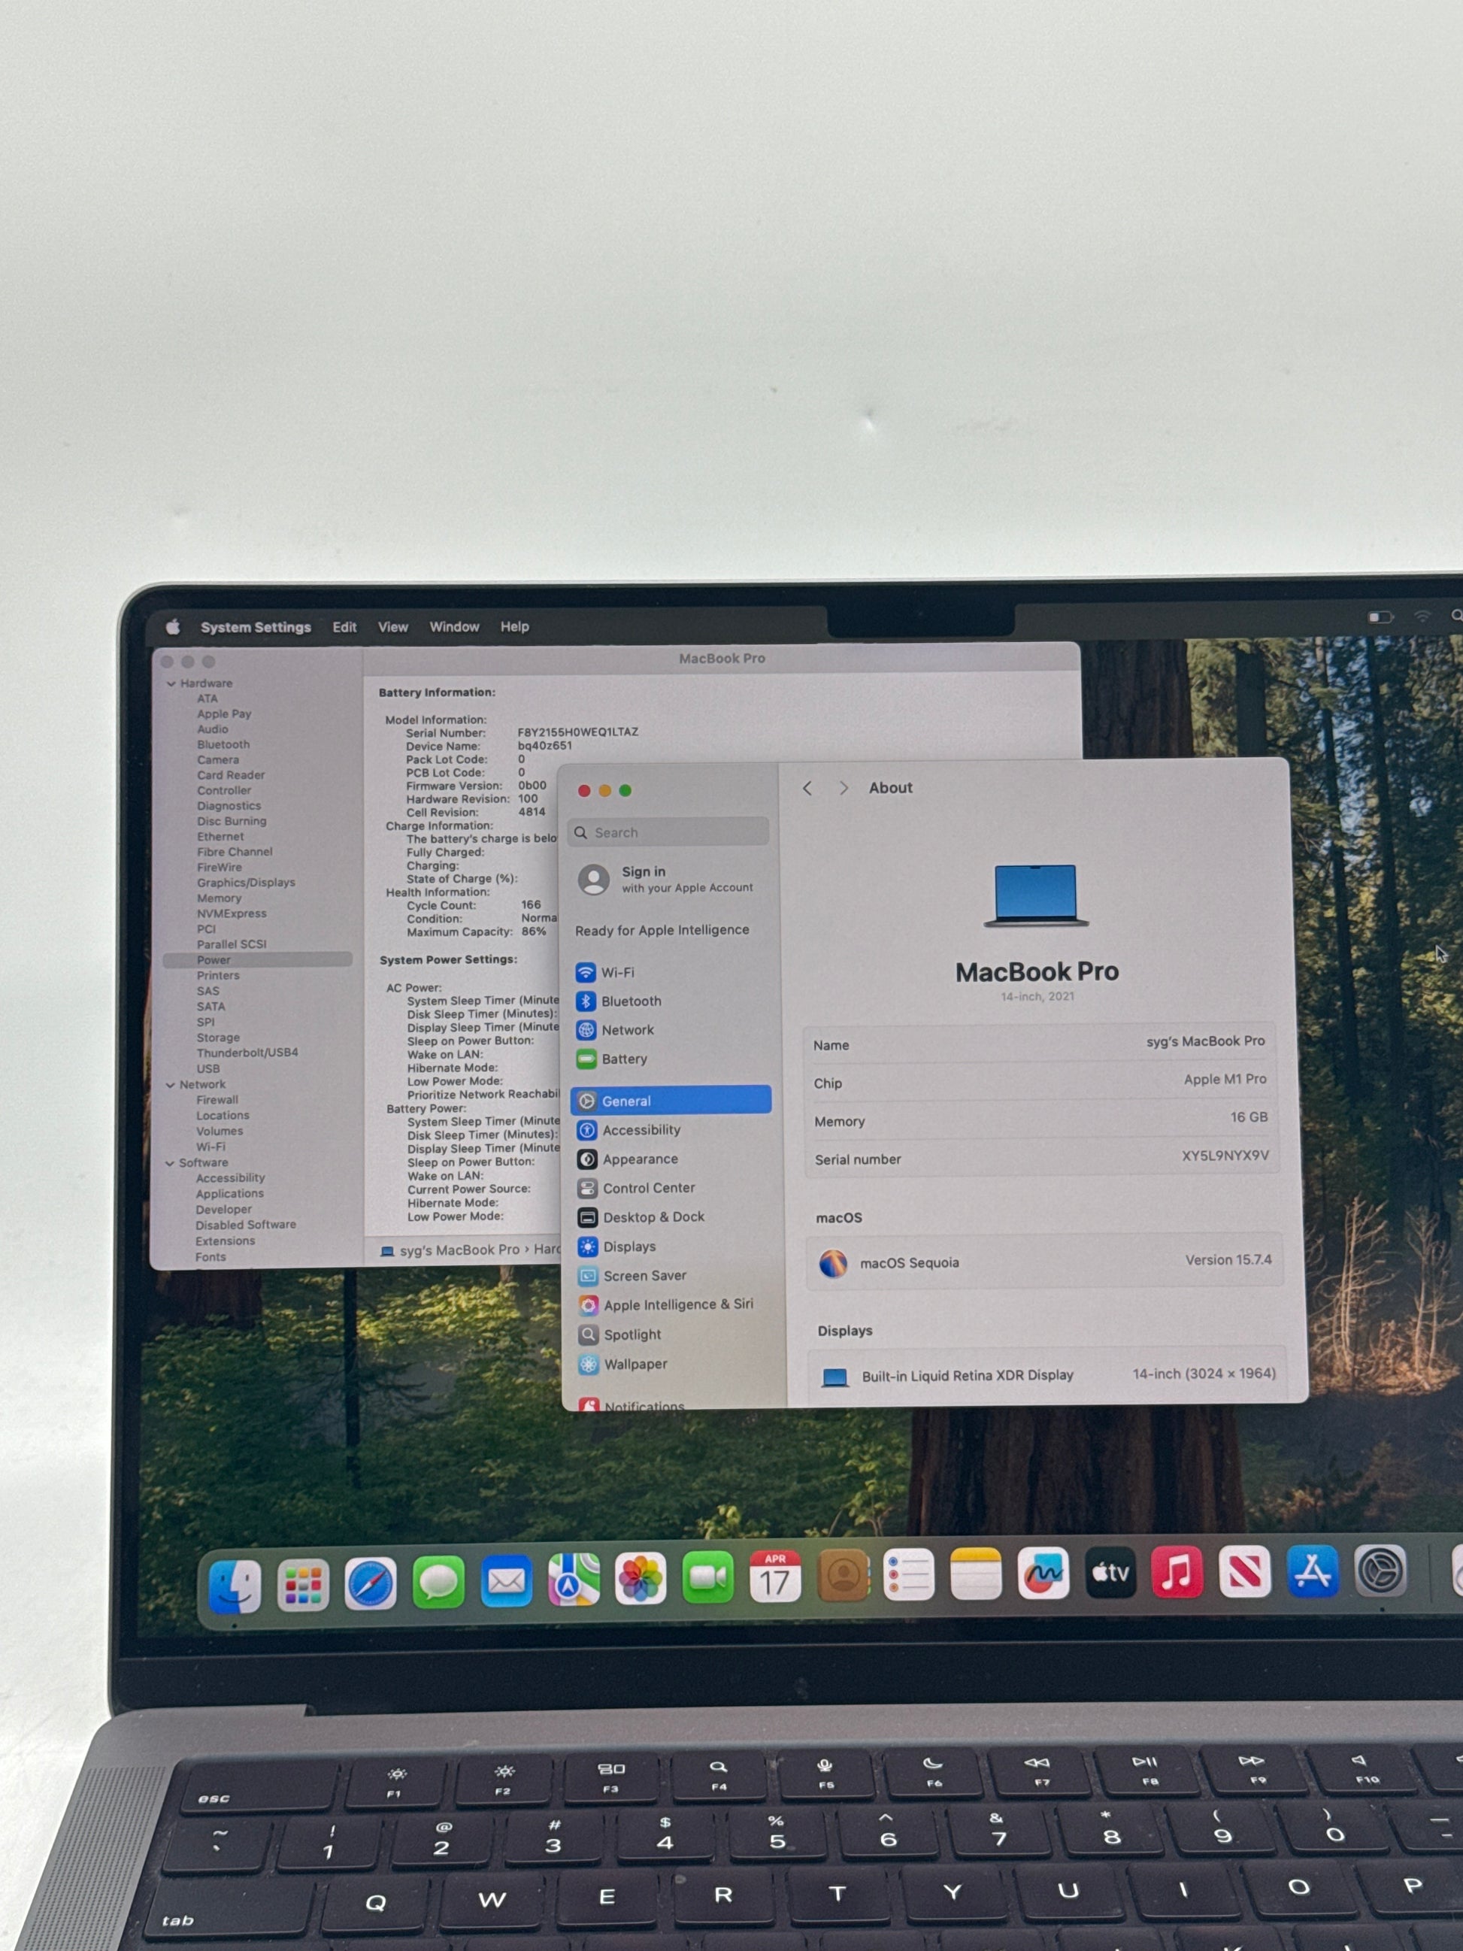Viewport: 1463px width, 1951px height.
Task: Select Graphics/Displays in hardware list
Action: coord(245,882)
